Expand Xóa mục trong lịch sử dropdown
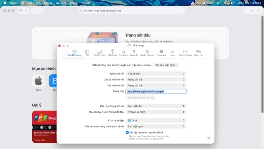264x149 pixels. click(156, 106)
